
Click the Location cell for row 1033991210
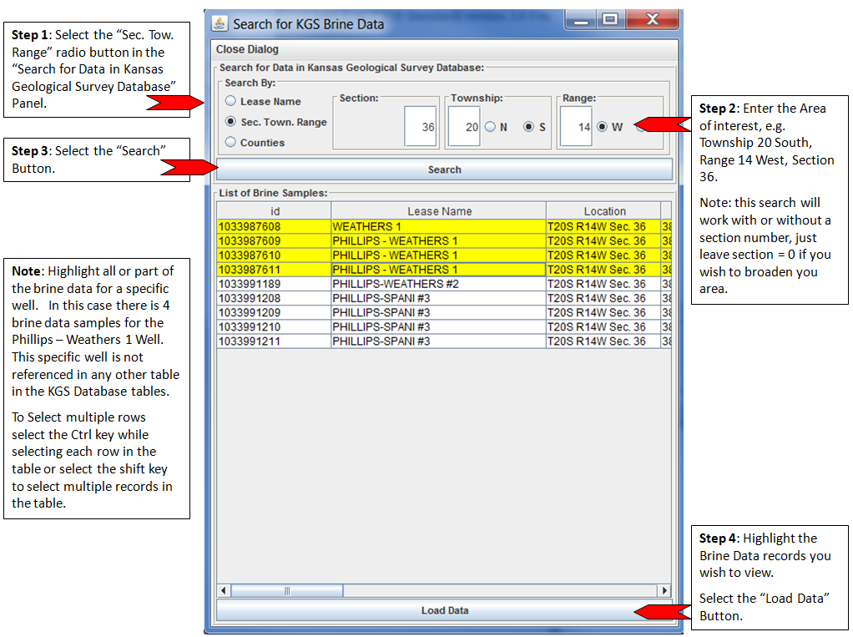tap(603, 327)
